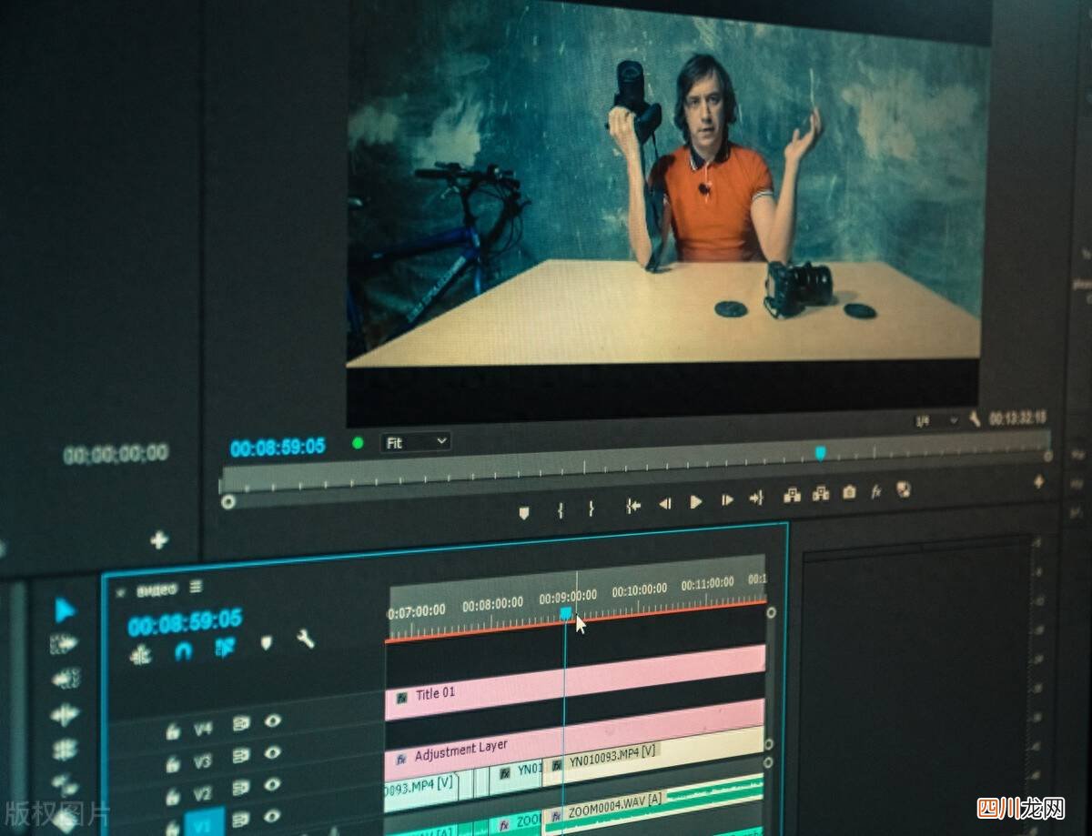Click the Extract button
The width and height of the screenshot is (1092, 836).
[821, 494]
